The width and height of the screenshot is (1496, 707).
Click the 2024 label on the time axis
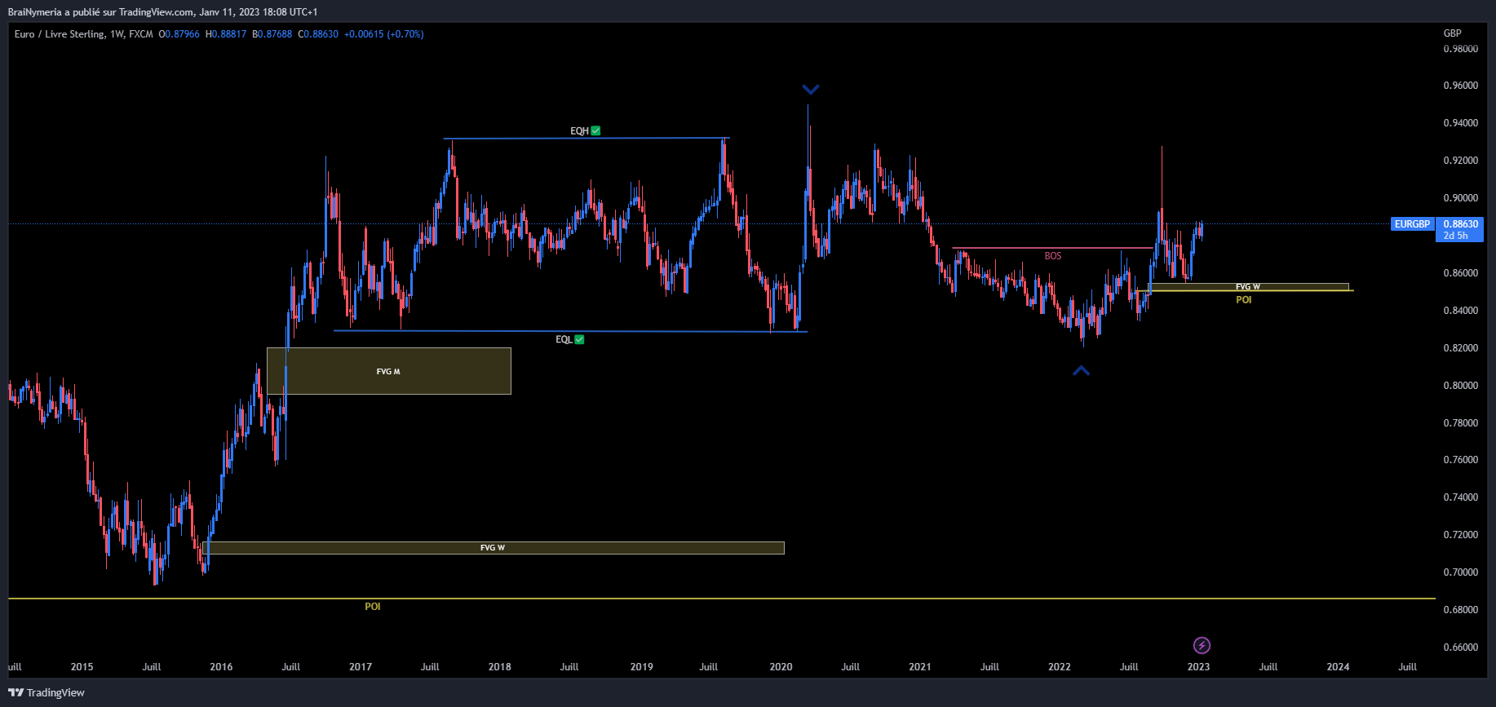click(x=1338, y=667)
